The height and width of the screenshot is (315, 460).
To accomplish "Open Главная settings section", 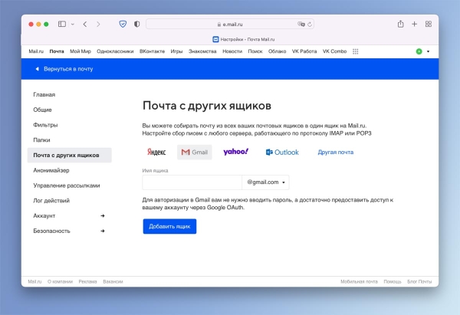I will click(44, 94).
